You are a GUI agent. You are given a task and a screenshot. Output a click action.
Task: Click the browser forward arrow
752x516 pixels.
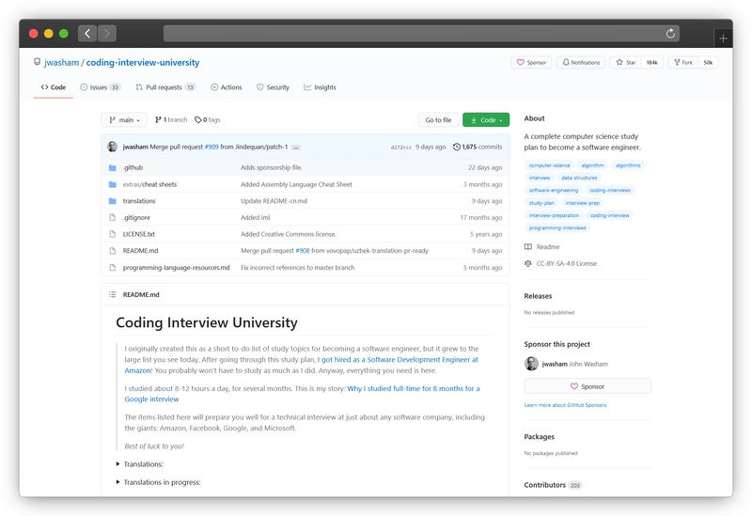click(107, 33)
